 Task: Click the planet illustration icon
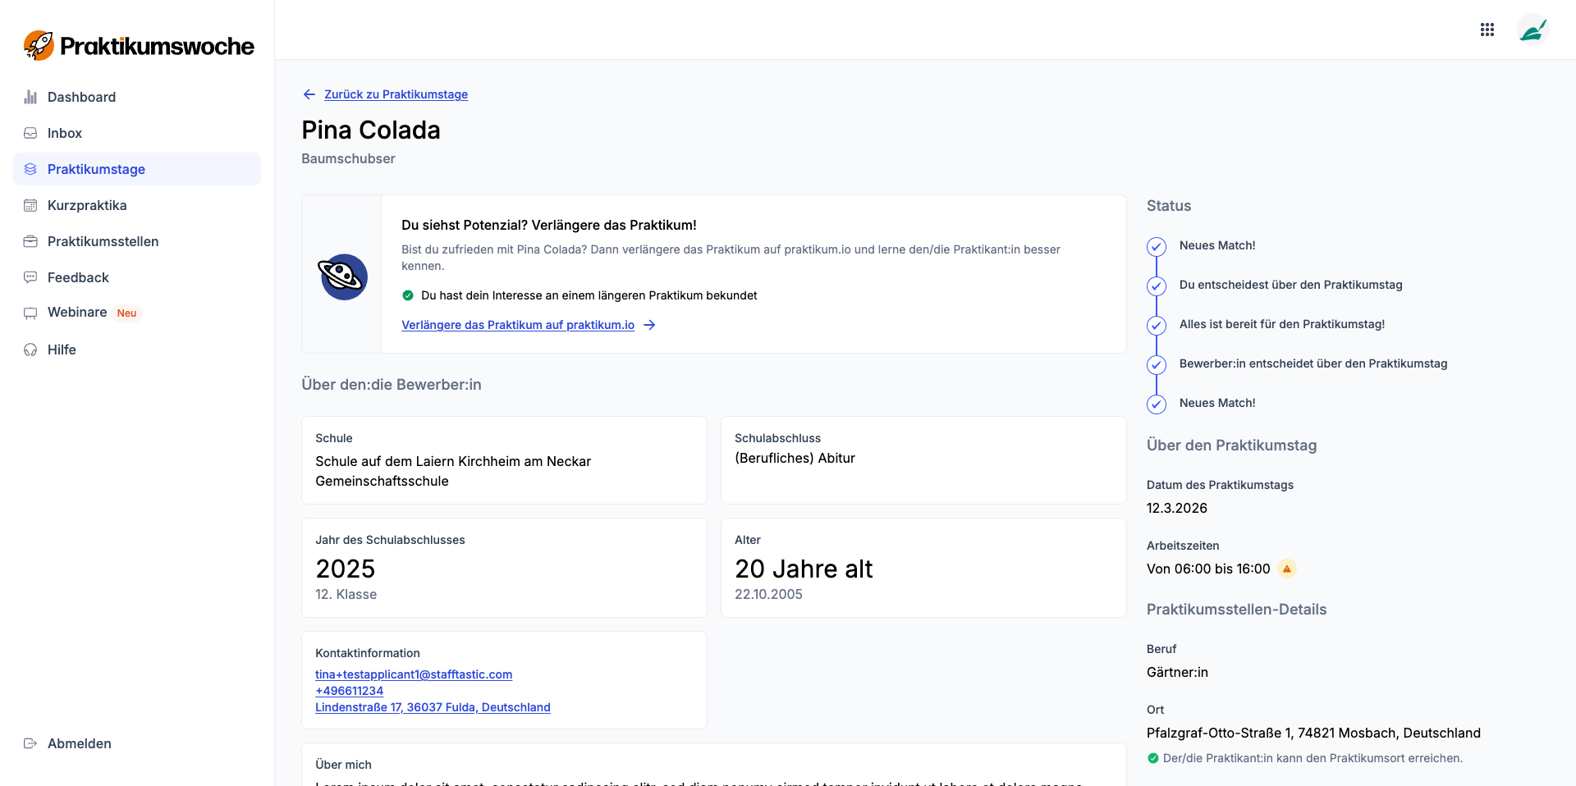pos(342,276)
